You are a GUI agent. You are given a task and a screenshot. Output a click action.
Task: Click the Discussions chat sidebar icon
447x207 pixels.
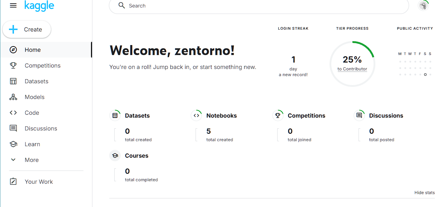pos(13,128)
